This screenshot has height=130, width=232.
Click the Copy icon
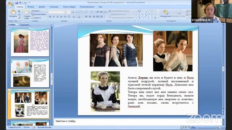(19, 14)
